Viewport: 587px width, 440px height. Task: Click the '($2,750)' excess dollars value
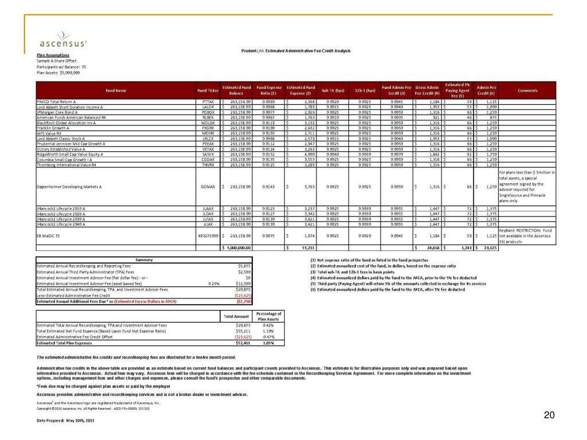[x=244, y=301]
